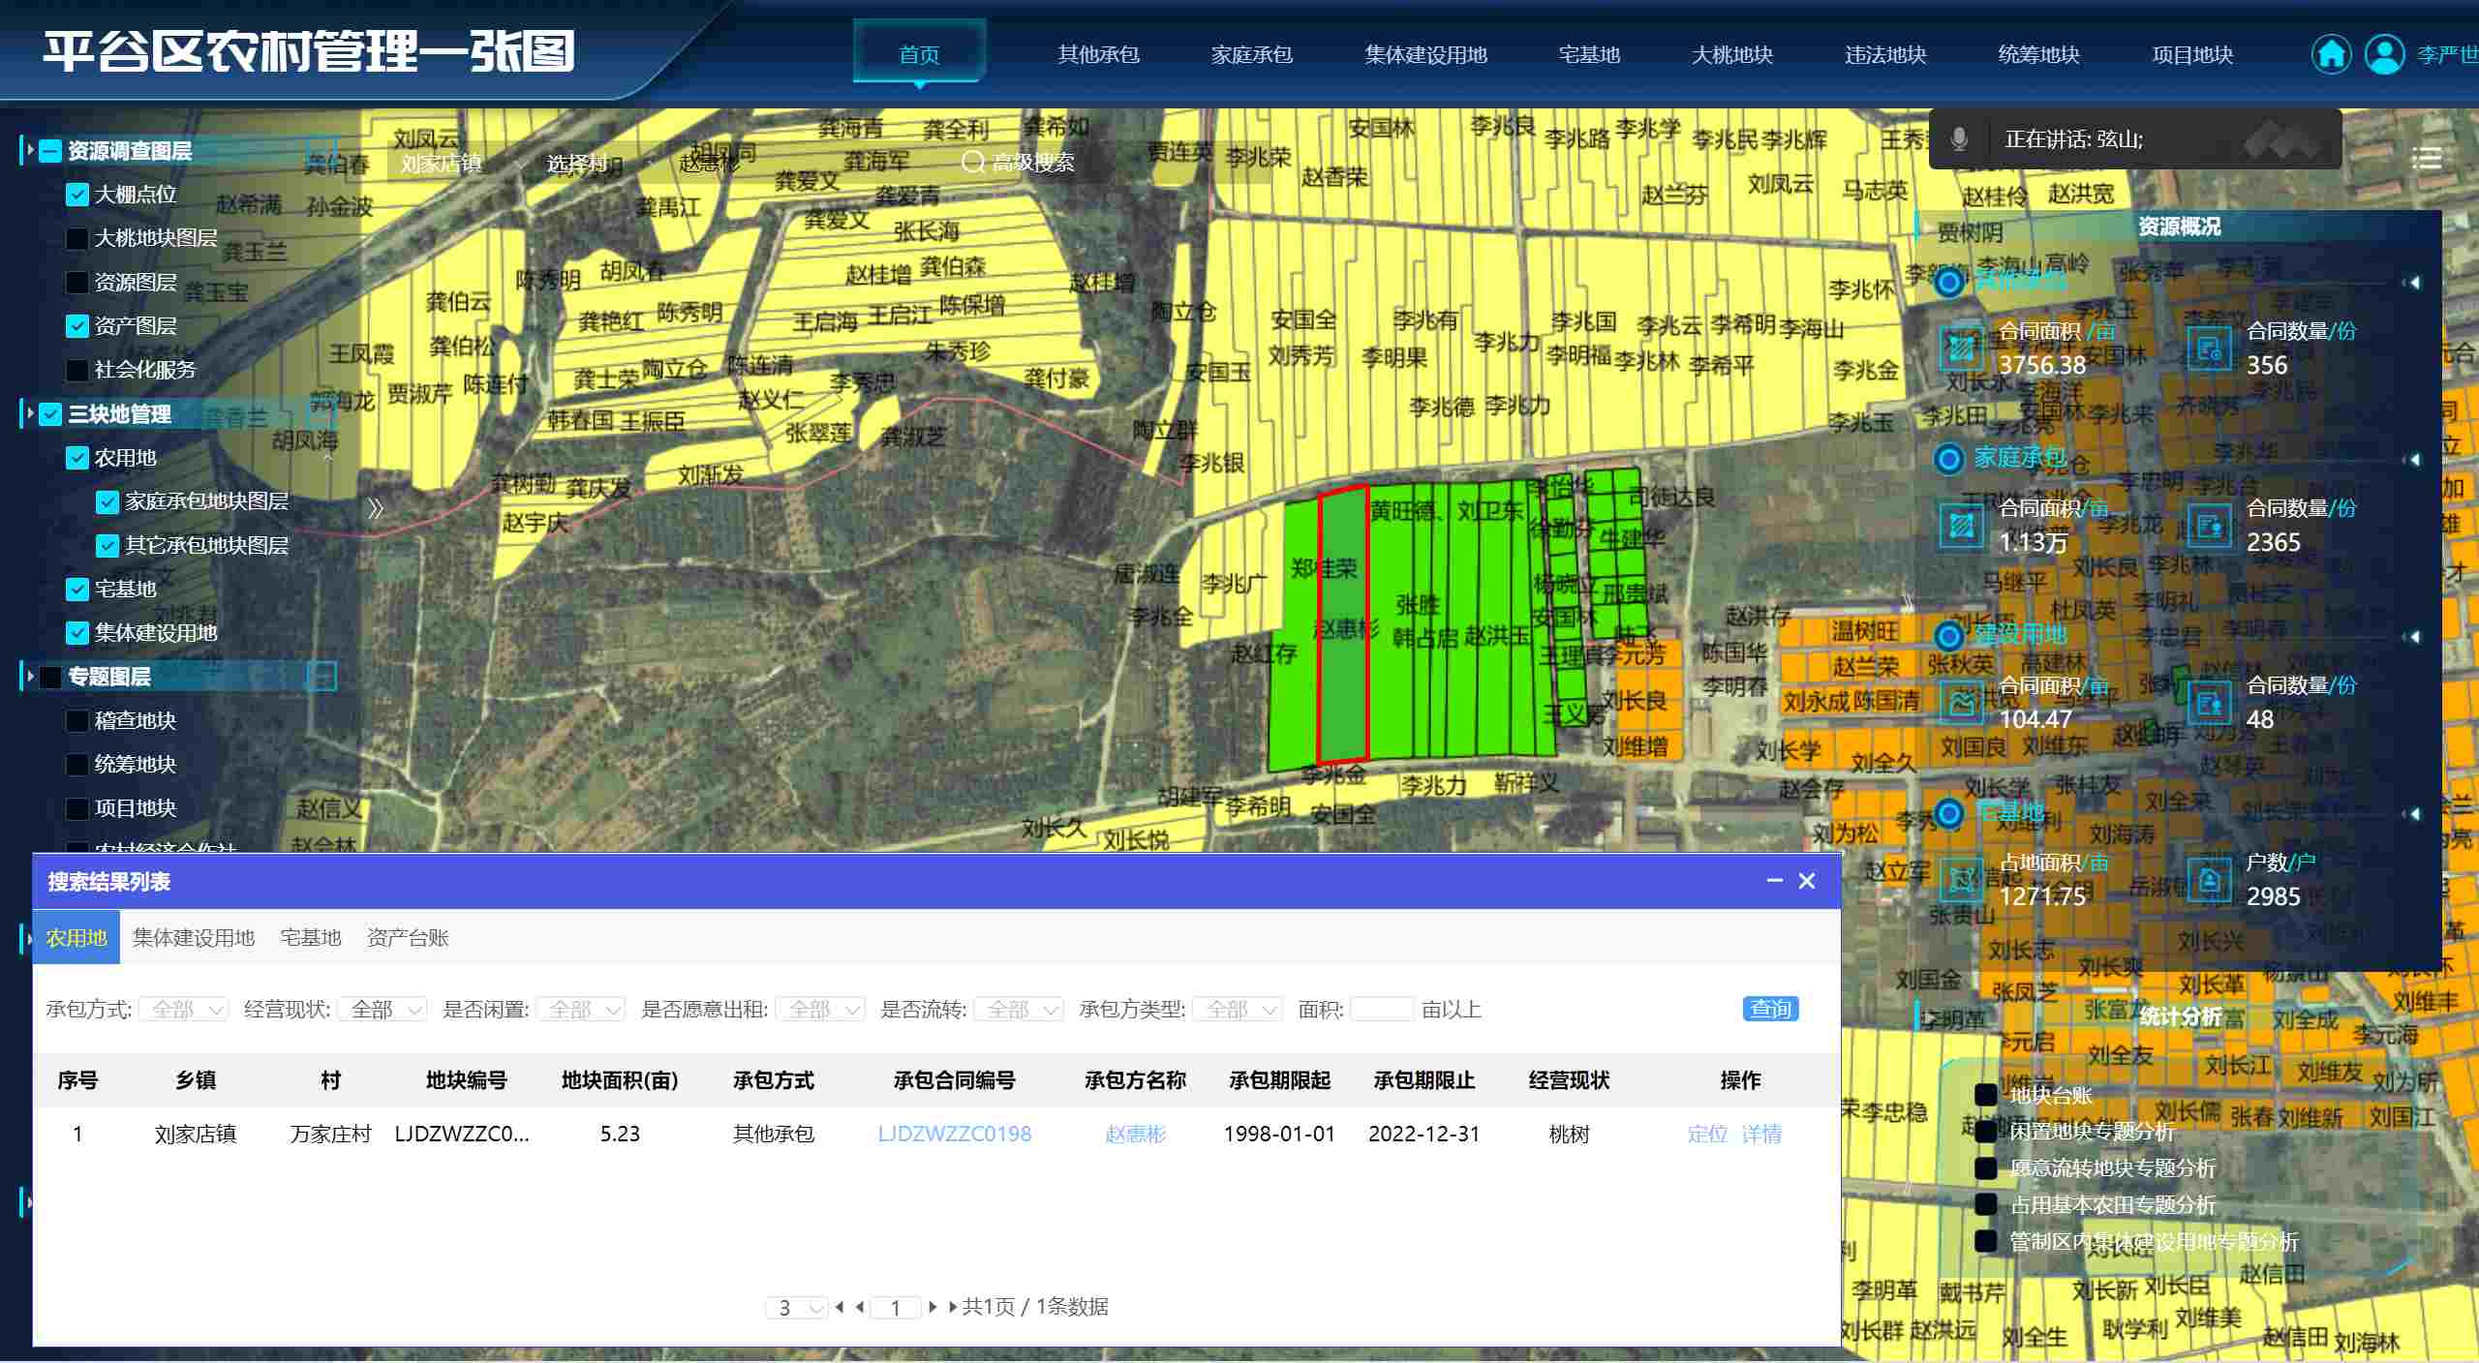Click the microphone icon in speaking bar
This screenshot has width=2479, height=1363.
(1959, 139)
